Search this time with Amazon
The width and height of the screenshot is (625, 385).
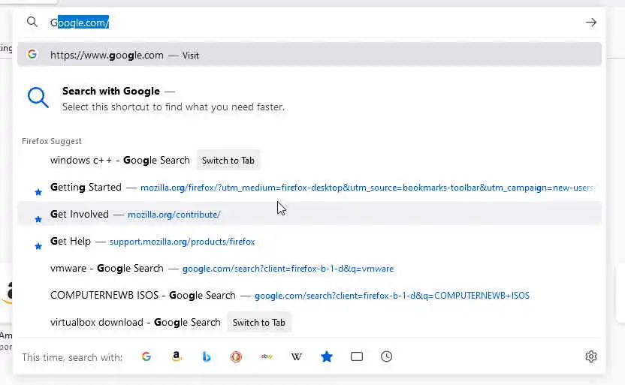pyautogui.click(x=177, y=357)
